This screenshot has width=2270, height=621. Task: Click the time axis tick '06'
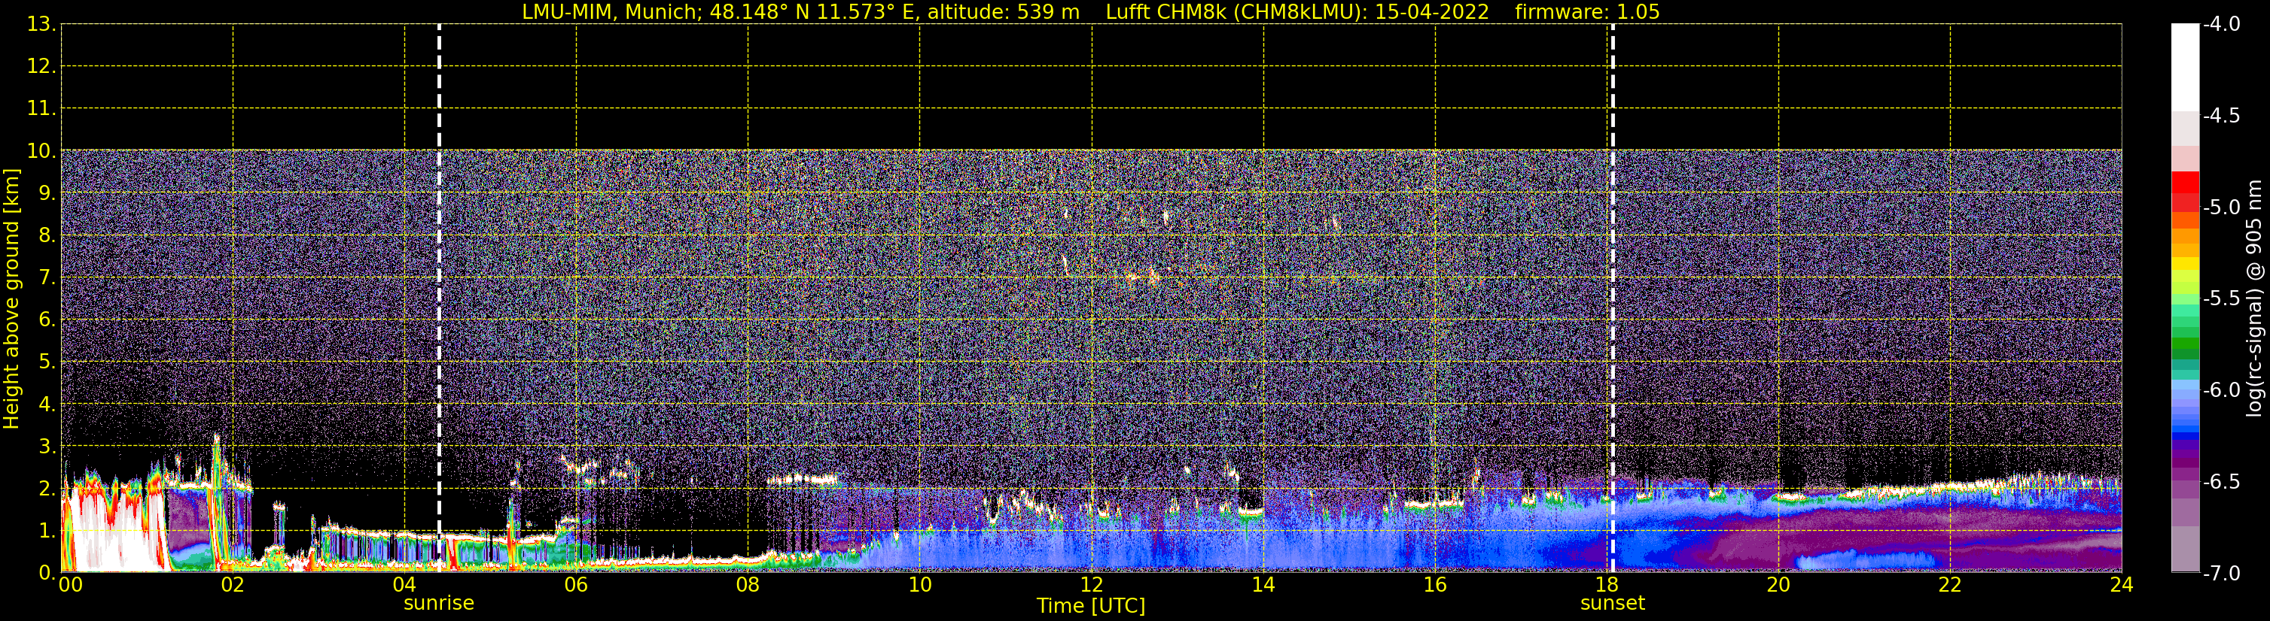click(576, 585)
